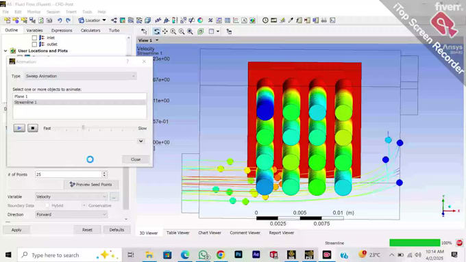Click the # of Points input field

coord(69,174)
